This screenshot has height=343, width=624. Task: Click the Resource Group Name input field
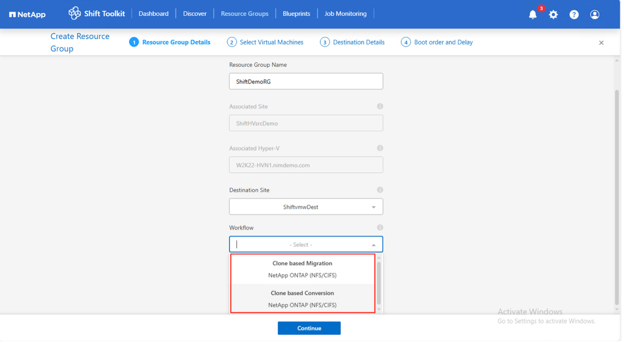(x=306, y=82)
